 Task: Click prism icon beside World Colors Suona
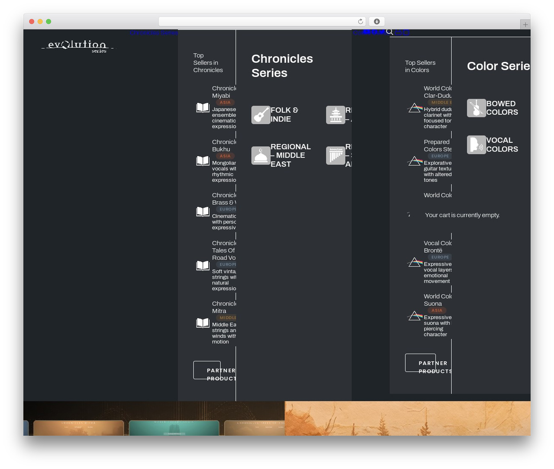click(415, 316)
